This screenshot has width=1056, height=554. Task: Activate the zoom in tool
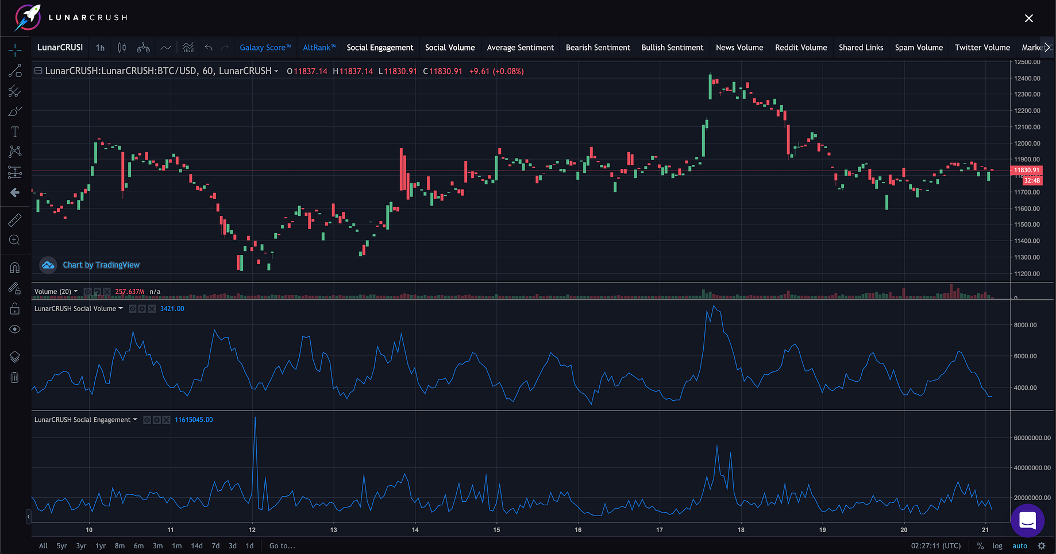click(15, 240)
